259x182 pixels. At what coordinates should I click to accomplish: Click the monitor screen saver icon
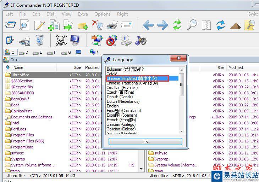[x=75, y=40]
